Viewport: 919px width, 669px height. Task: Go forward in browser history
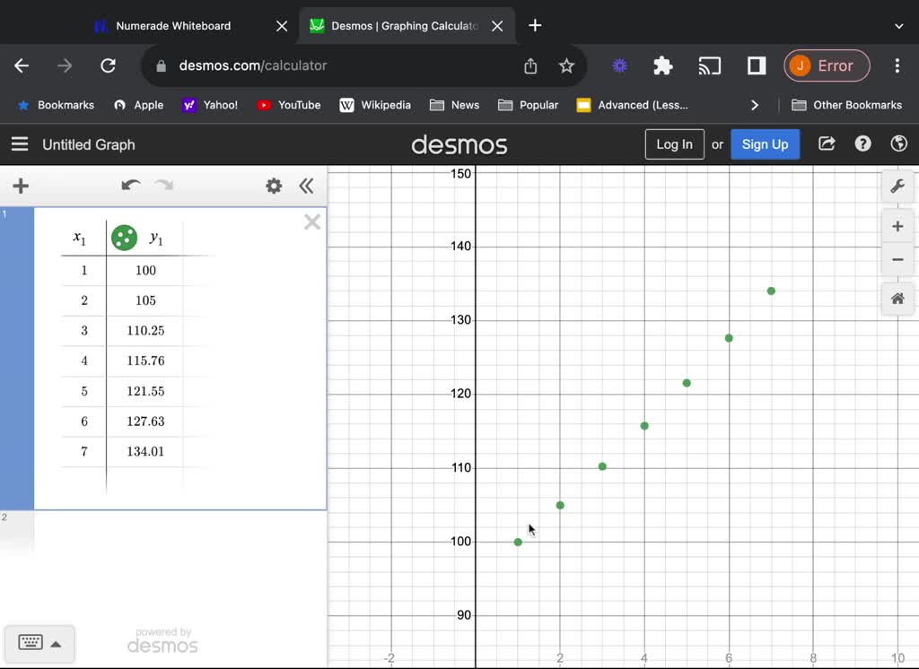click(x=65, y=65)
